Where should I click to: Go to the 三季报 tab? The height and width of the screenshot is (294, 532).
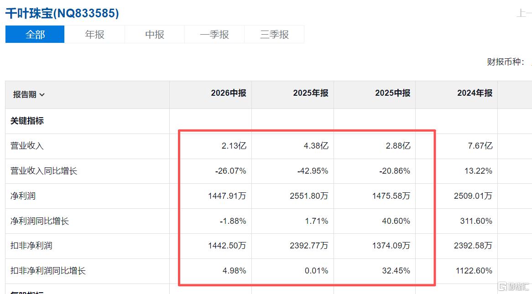(x=274, y=34)
